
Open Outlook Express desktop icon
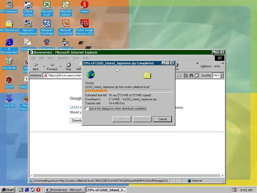[28, 8]
